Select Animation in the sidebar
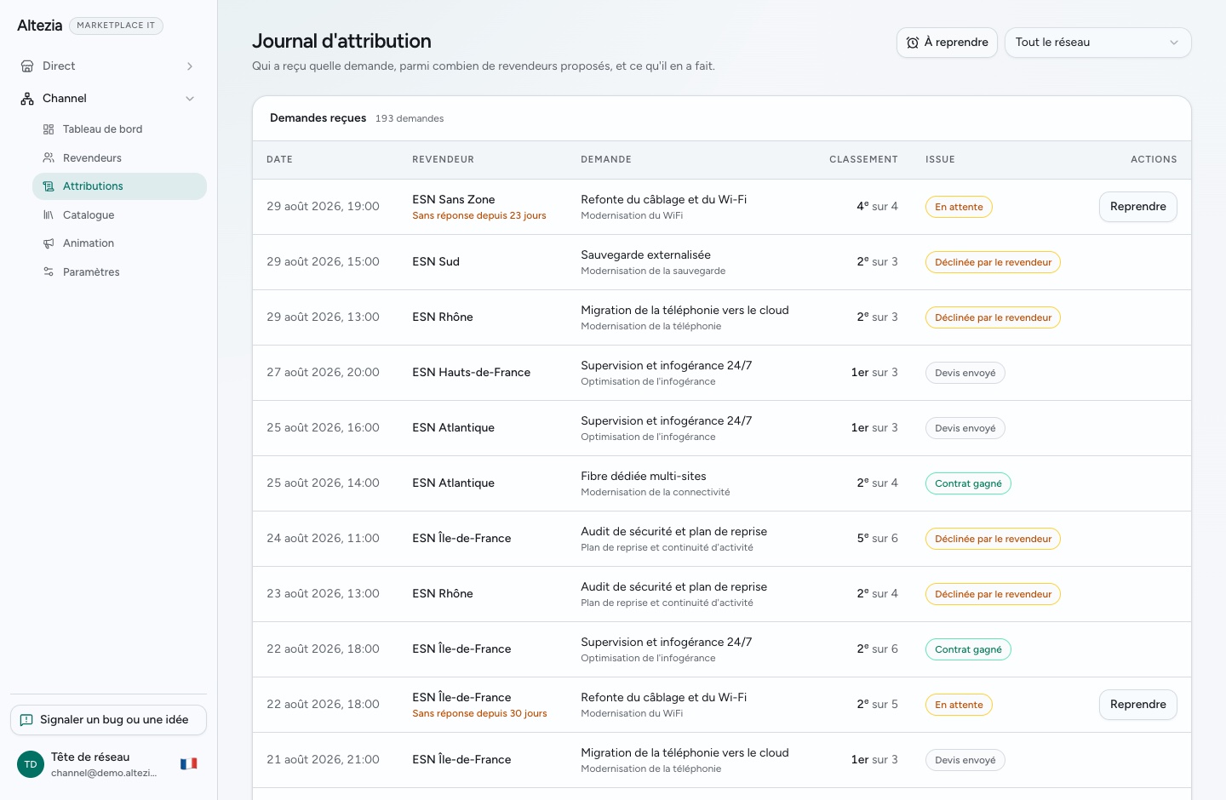The width and height of the screenshot is (1226, 800). pos(119,243)
